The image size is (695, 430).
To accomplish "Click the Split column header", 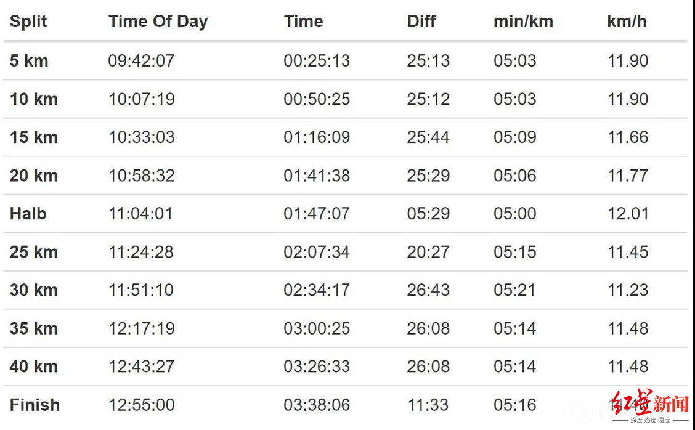I will pos(28,22).
